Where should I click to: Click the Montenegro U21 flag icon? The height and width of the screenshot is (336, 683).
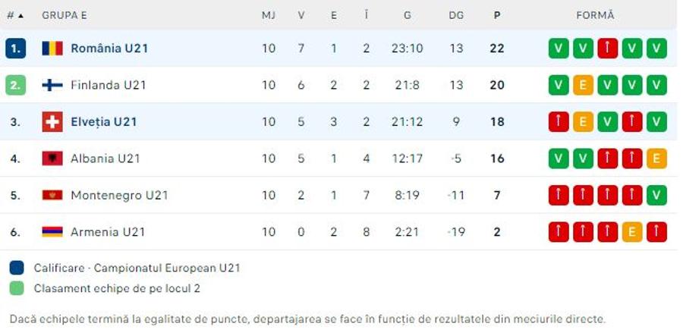click(52, 195)
